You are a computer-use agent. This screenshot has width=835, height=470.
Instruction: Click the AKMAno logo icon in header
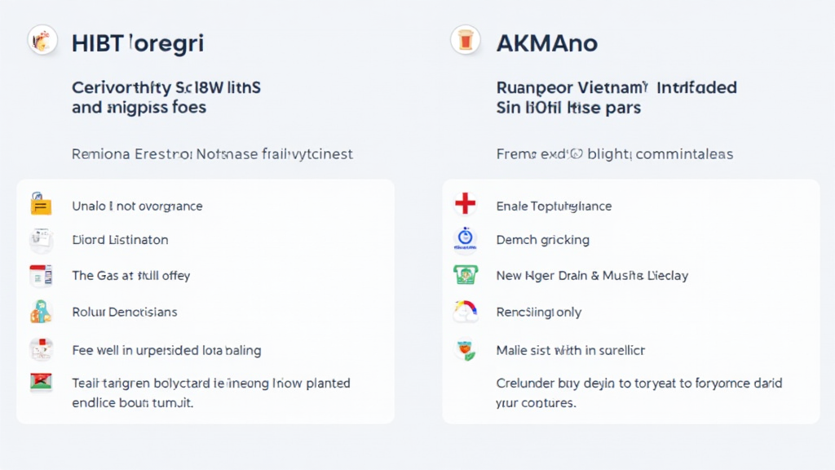click(x=466, y=40)
